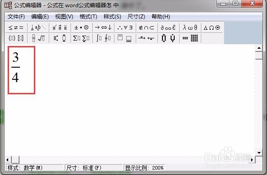267x175 pixels.
Task: Place cursor in the numerator 3
Action: tap(15, 57)
